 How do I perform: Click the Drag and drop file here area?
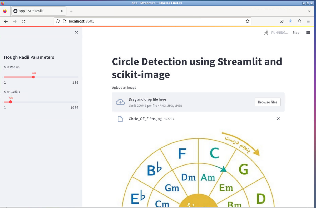[198, 102]
